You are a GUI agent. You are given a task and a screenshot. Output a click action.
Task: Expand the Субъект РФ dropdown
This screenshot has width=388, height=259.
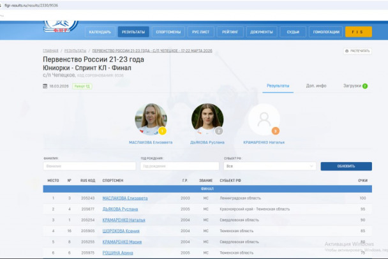coord(270,166)
